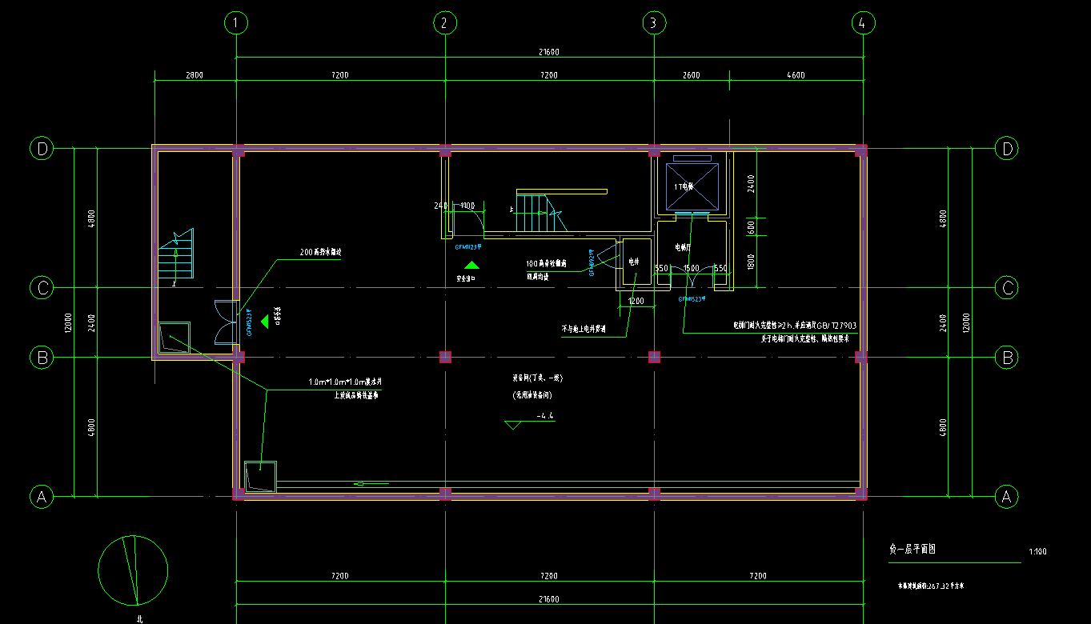Click the top 21600 overall dimension text
1091x624 pixels.
(548, 52)
